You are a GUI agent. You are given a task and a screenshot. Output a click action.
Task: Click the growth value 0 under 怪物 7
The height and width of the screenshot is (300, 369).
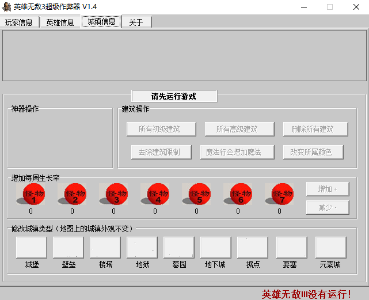[x=279, y=211]
